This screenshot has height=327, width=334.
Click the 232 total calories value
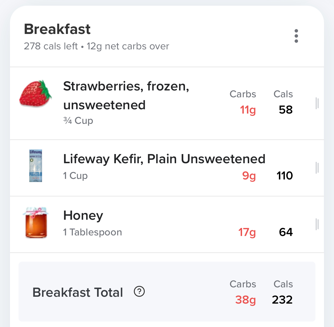[282, 300]
